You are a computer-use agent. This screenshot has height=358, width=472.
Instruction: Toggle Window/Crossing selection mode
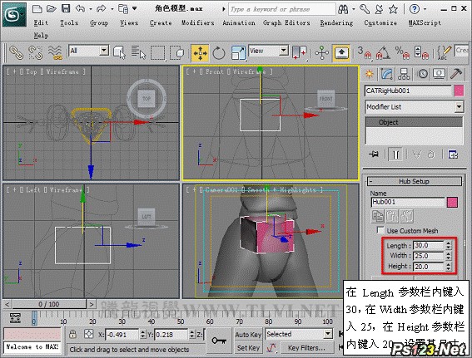tap(177, 52)
